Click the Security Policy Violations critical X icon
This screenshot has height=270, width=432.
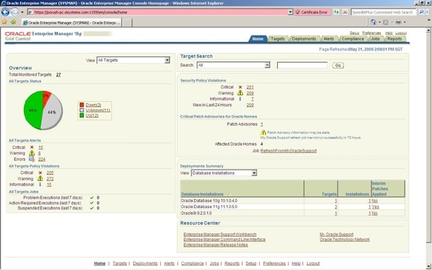240,87
